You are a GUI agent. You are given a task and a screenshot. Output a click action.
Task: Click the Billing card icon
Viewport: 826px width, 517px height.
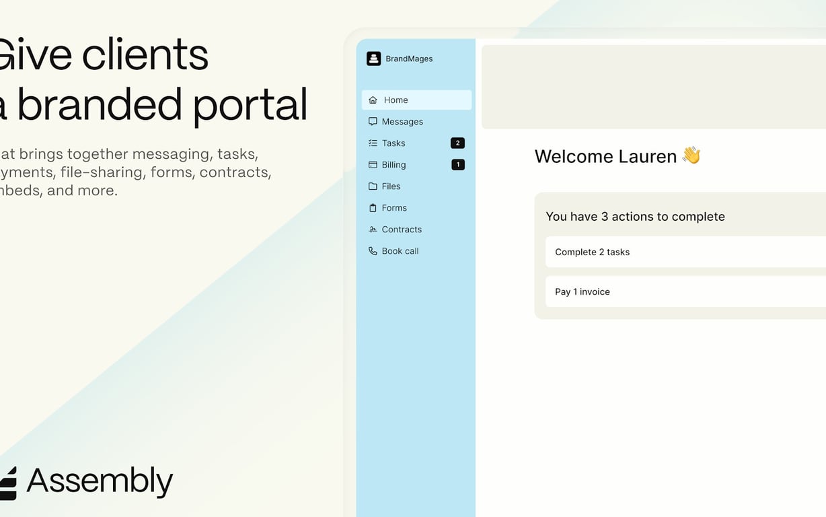click(373, 164)
